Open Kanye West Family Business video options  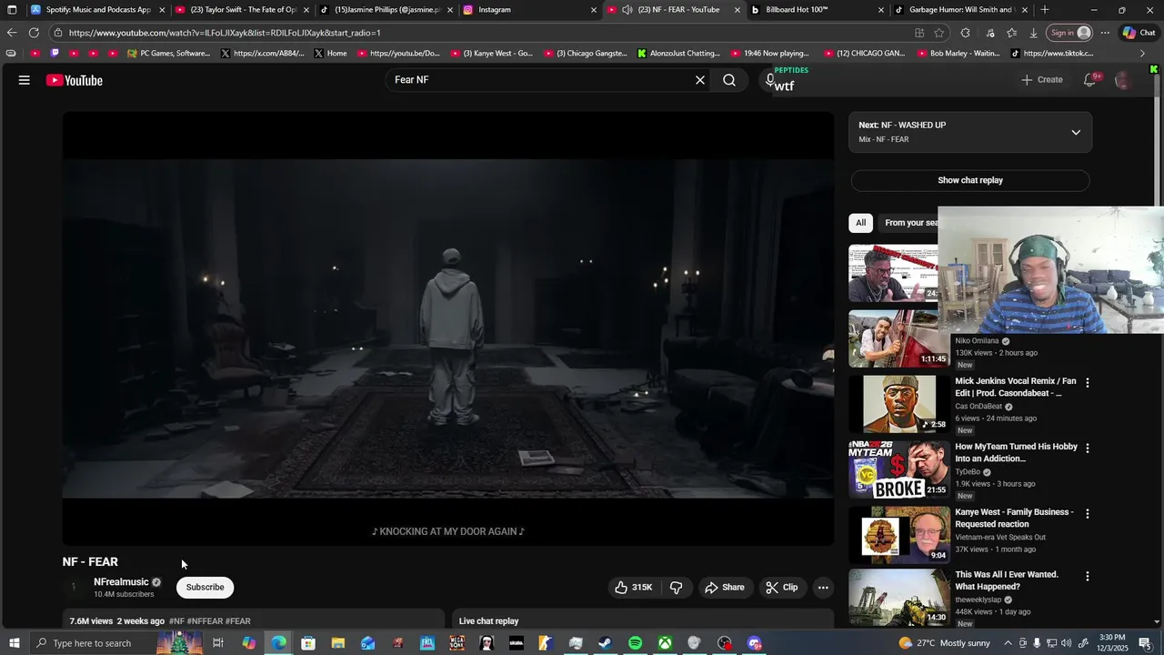pos(1087,514)
